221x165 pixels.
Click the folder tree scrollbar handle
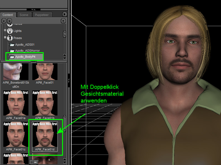[65, 34]
